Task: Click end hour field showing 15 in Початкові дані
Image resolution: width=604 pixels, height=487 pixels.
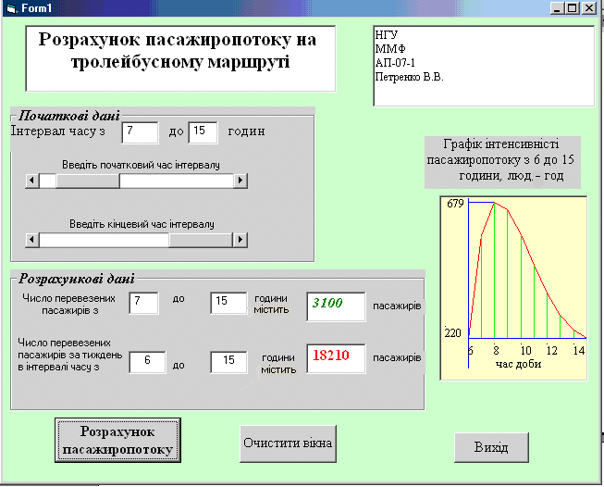Action: 203,132
